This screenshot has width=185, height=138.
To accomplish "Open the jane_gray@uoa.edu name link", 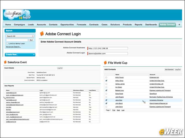I will pyautogui.click(x=12, y=114).
